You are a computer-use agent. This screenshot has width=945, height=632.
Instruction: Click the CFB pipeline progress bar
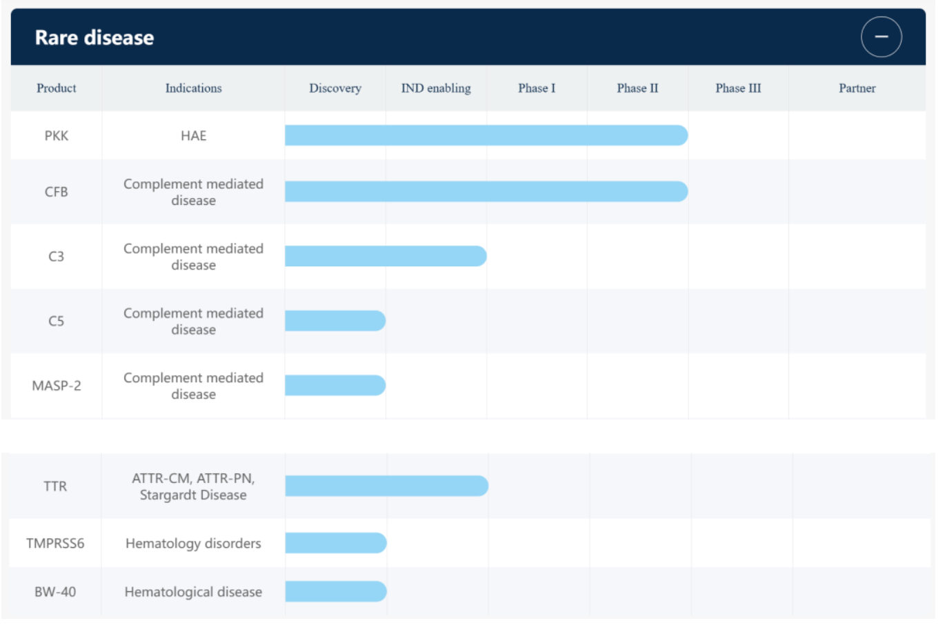[486, 192]
